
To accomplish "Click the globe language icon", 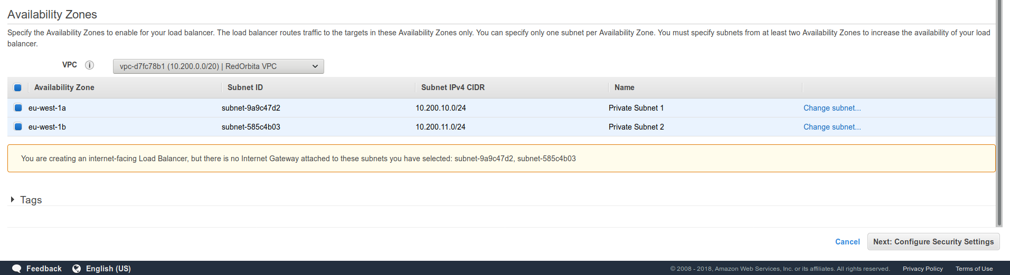I will (x=77, y=269).
